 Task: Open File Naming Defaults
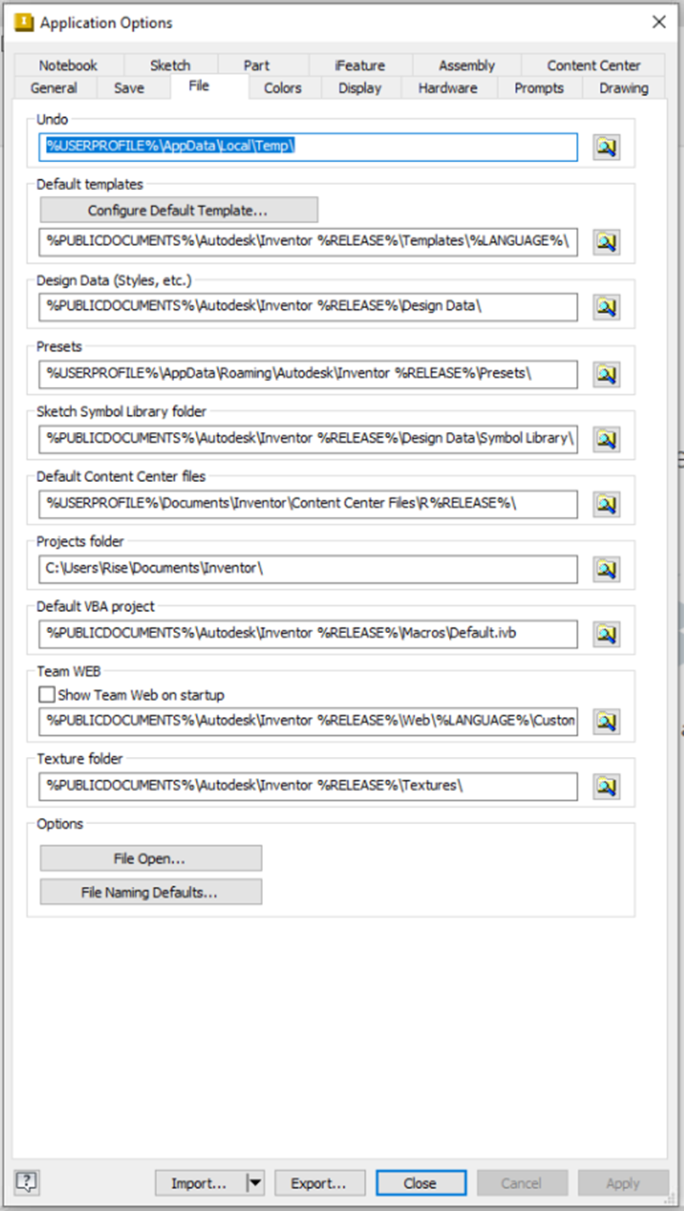[x=150, y=892]
